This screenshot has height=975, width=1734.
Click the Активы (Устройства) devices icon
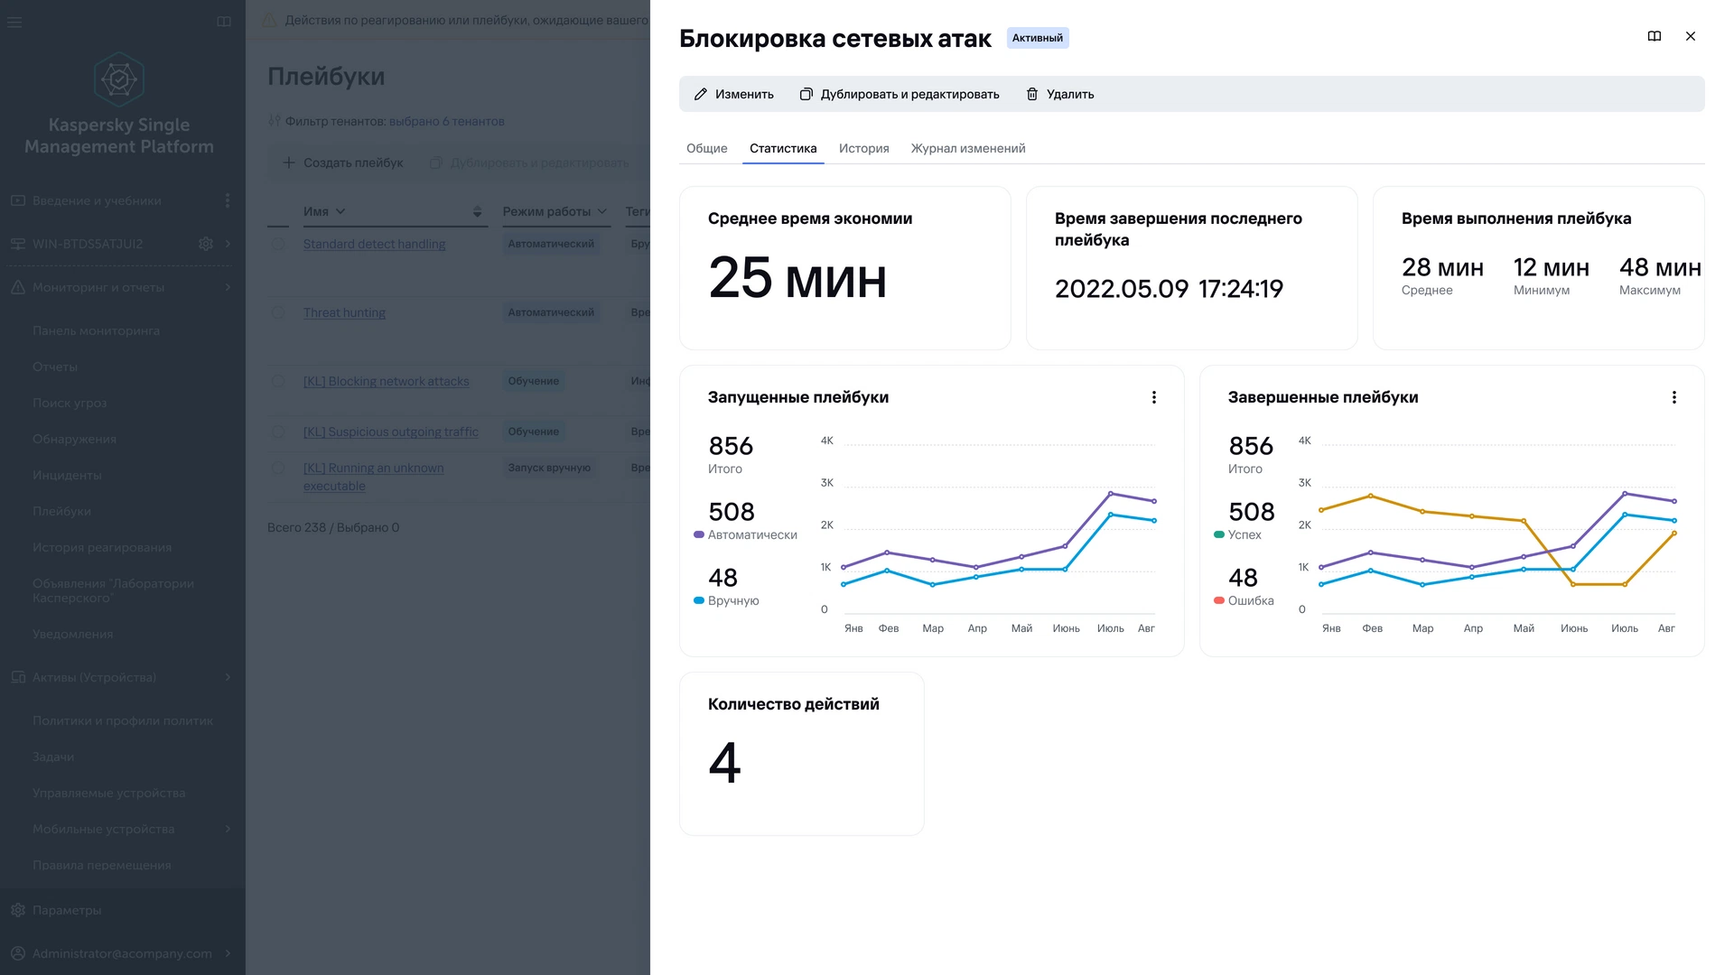tap(18, 677)
